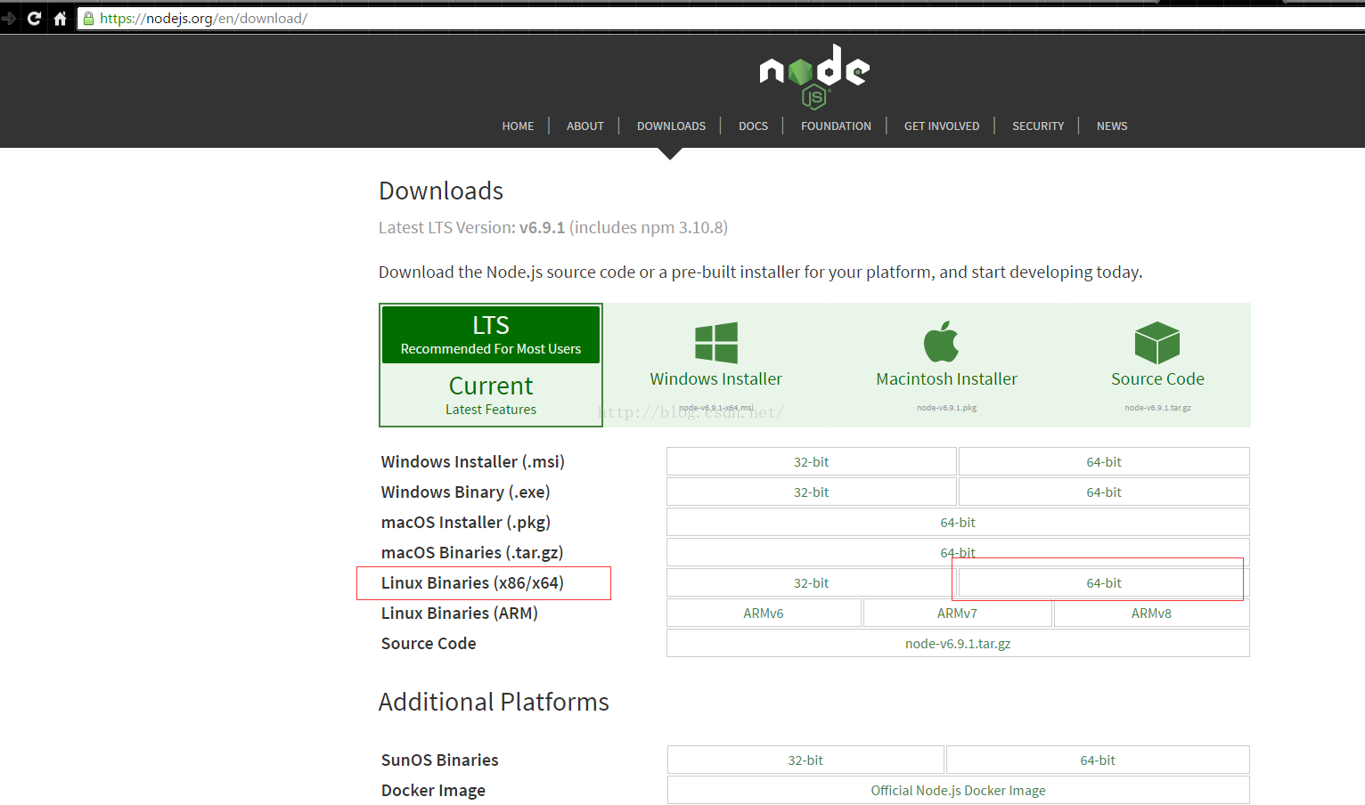Click the Windows Installer (.msi) row label

473,462
